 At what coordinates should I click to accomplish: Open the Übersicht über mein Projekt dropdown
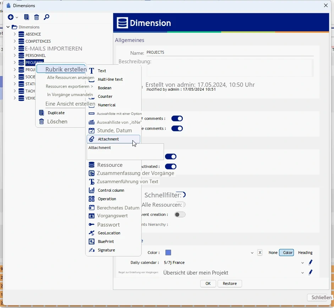click(302, 273)
